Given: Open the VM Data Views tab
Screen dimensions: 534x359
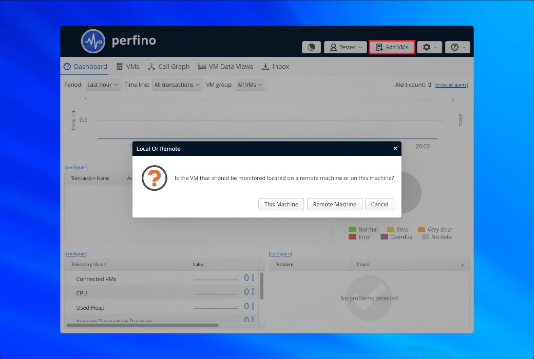Looking at the screenshot, I should (225, 66).
